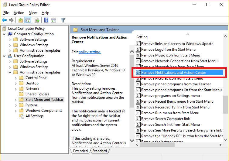229x161 pixels.
Task: Click folder icon next to Windows Components
Action: tap(21, 111)
